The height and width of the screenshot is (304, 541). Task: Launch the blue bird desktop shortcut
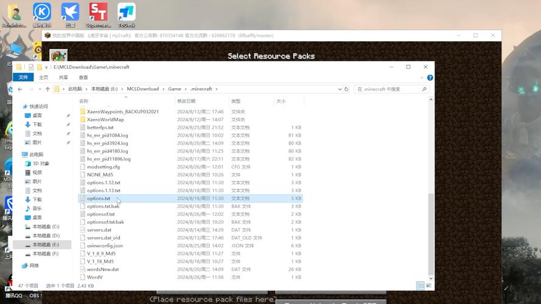pyautogui.click(x=70, y=15)
